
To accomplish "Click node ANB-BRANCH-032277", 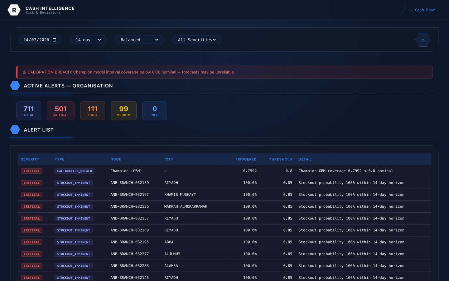I will (129, 254).
